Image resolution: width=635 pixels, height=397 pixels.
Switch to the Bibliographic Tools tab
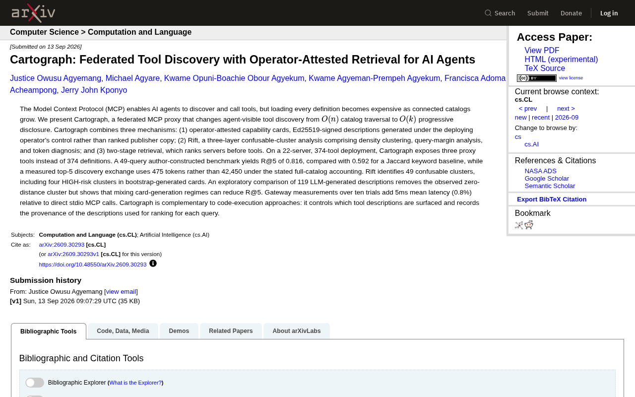(49, 331)
